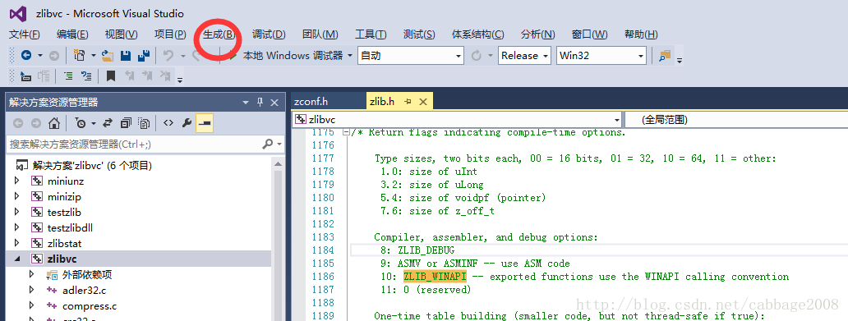Expand the testzlibdll project node
The width and height of the screenshot is (848, 321).
[x=16, y=227]
